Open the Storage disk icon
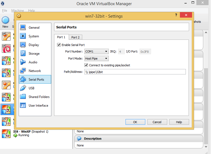 (x=23, y=53)
